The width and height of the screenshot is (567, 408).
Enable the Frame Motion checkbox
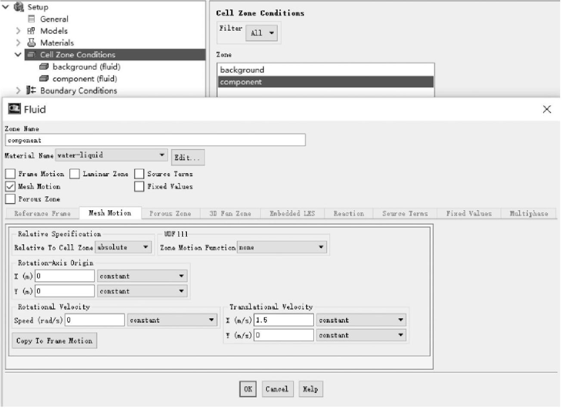(x=10, y=174)
